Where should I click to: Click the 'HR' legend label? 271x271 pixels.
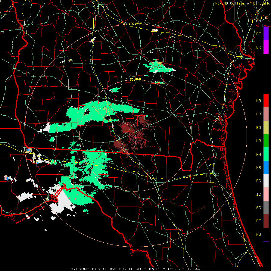click(258, 141)
